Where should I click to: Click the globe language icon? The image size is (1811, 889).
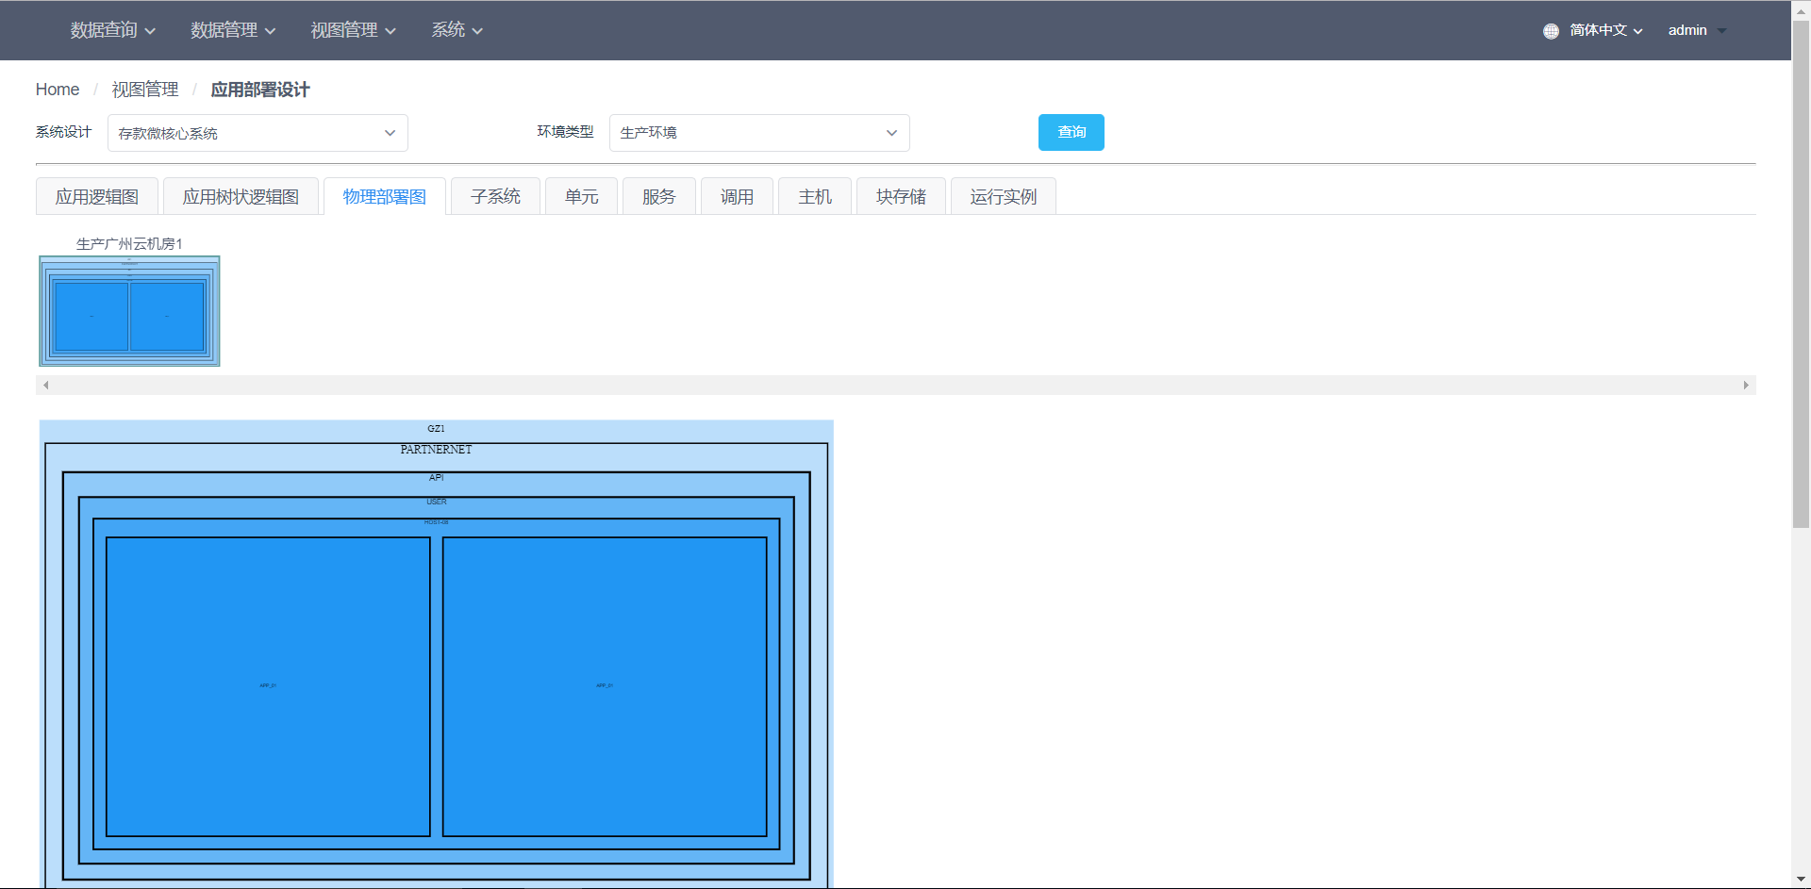tap(1551, 31)
